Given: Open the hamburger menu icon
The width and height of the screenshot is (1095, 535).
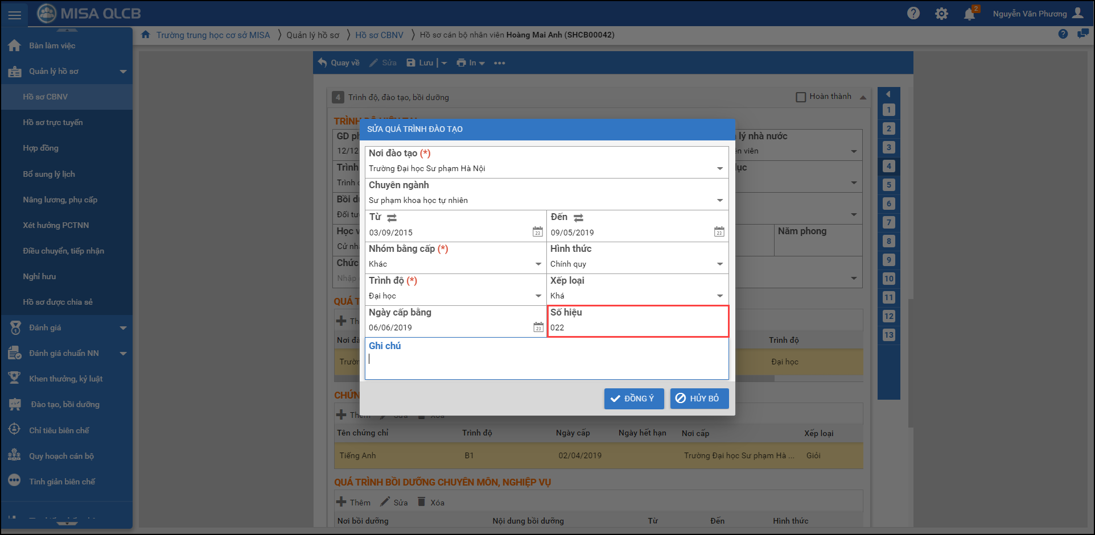Looking at the screenshot, I should pyautogui.click(x=15, y=15).
